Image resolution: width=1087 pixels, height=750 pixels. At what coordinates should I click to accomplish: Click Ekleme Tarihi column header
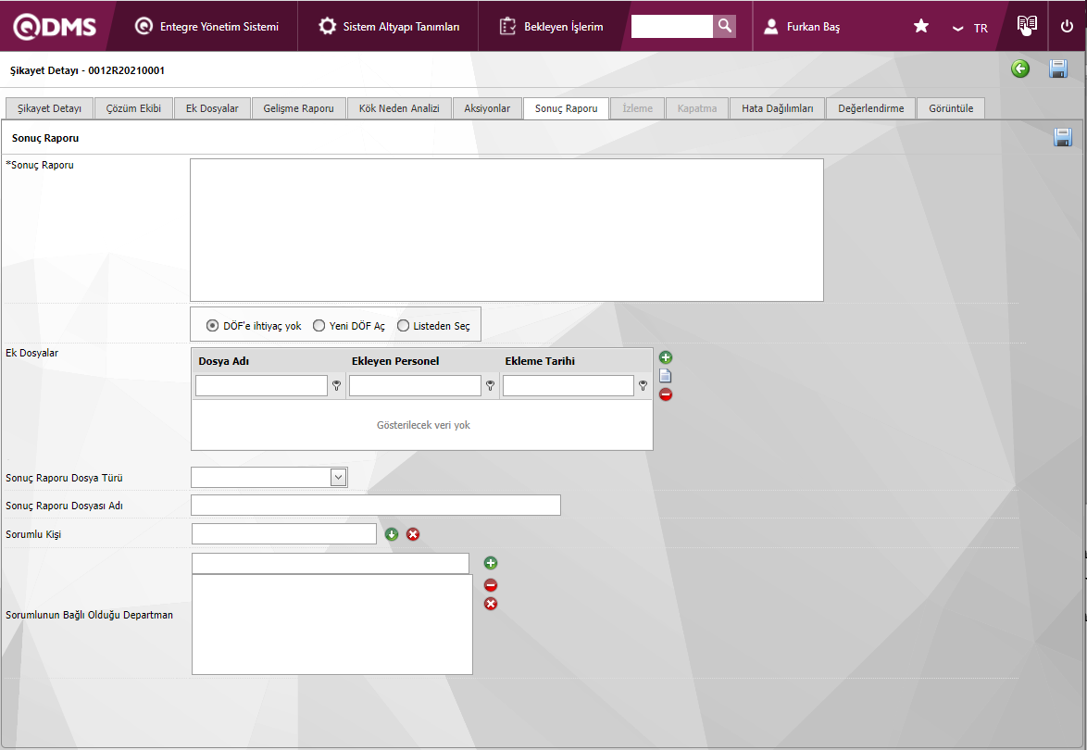pyautogui.click(x=540, y=361)
